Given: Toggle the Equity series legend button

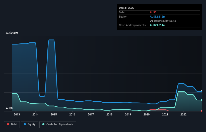Looking at the screenshot, I should tap(30, 124).
